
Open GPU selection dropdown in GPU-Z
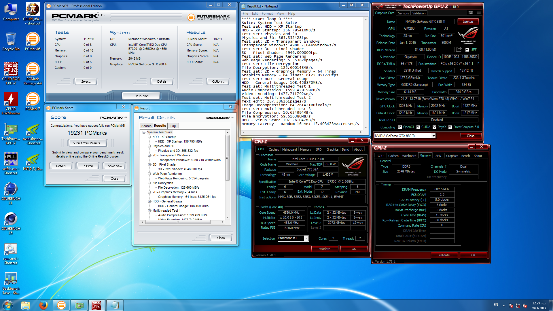[433, 136]
